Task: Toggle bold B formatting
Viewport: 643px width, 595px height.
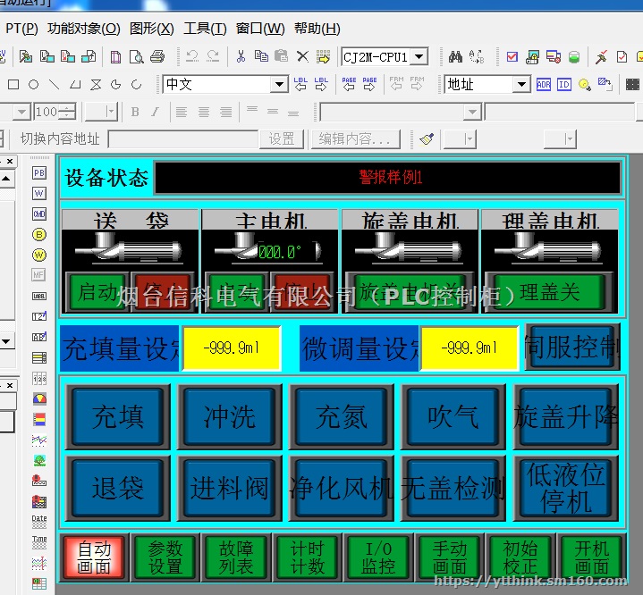Action: pos(135,112)
